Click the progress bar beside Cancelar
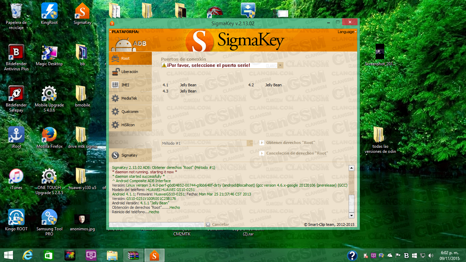Image resolution: width=466 pixels, height=262 pixels. tap(156, 224)
